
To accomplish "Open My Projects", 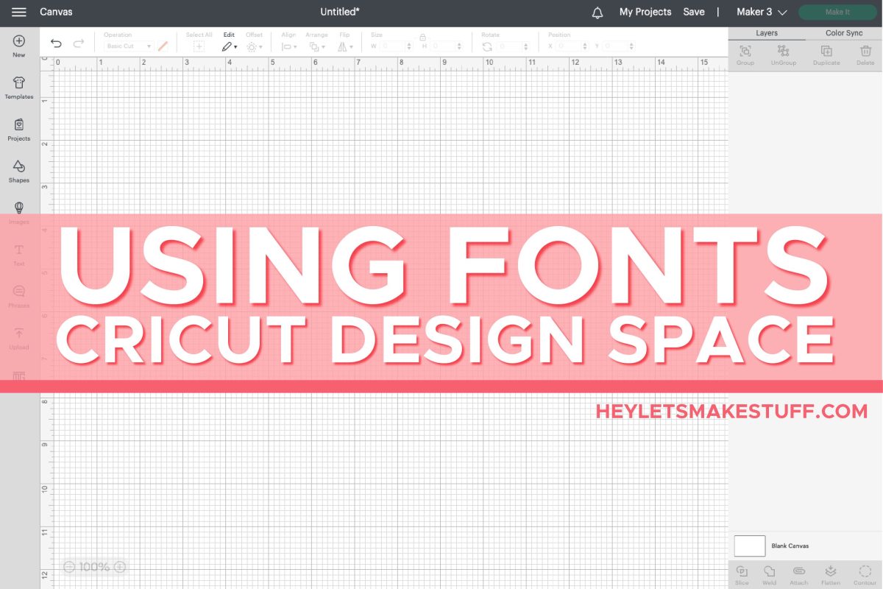I will [645, 13].
